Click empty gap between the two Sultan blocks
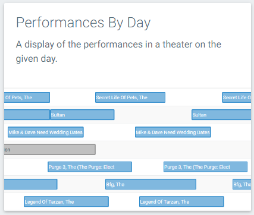Viewport: 254px width, 215px height. click(x=153, y=115)
